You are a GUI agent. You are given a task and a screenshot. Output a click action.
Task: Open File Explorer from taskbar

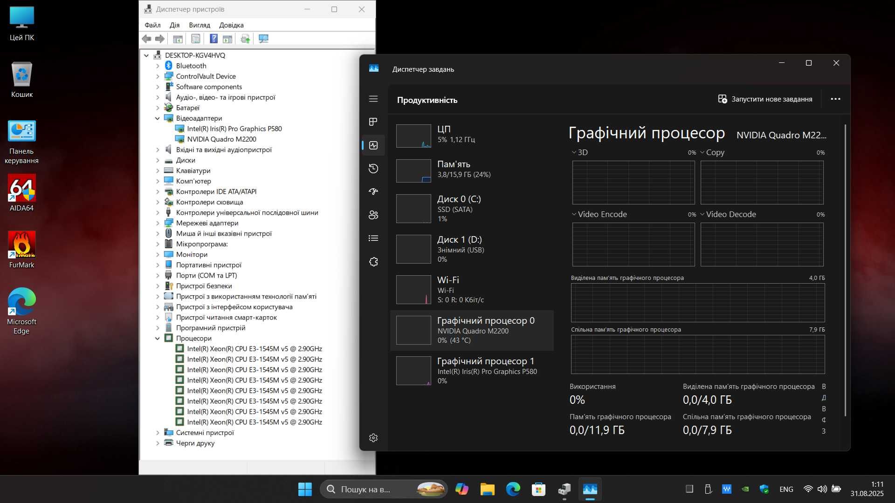[x=488, y=489]
